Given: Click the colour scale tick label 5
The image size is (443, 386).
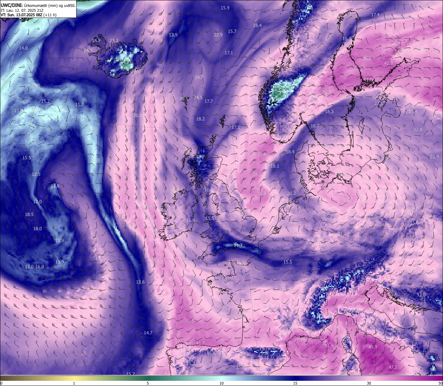Looking at the screenshot, I should tap(148, 383).
